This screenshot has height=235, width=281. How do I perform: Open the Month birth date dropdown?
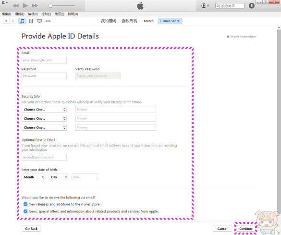click(34, 177)
